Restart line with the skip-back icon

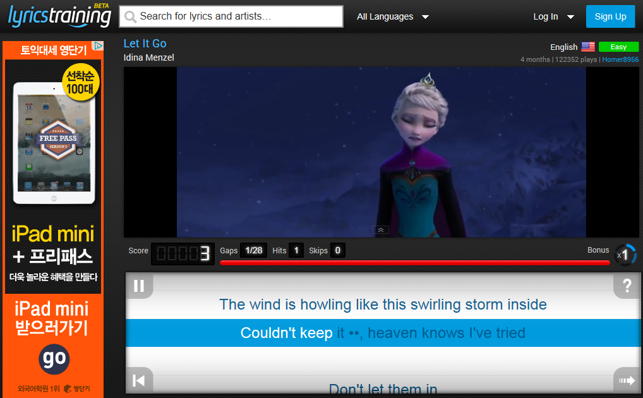(139, 380)
